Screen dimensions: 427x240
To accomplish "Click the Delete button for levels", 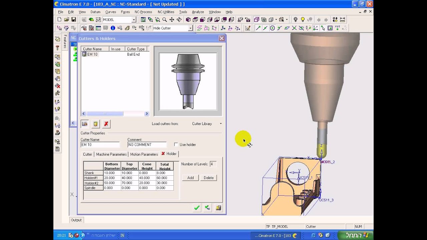I will pyautogui.click(x=209, y=178).
